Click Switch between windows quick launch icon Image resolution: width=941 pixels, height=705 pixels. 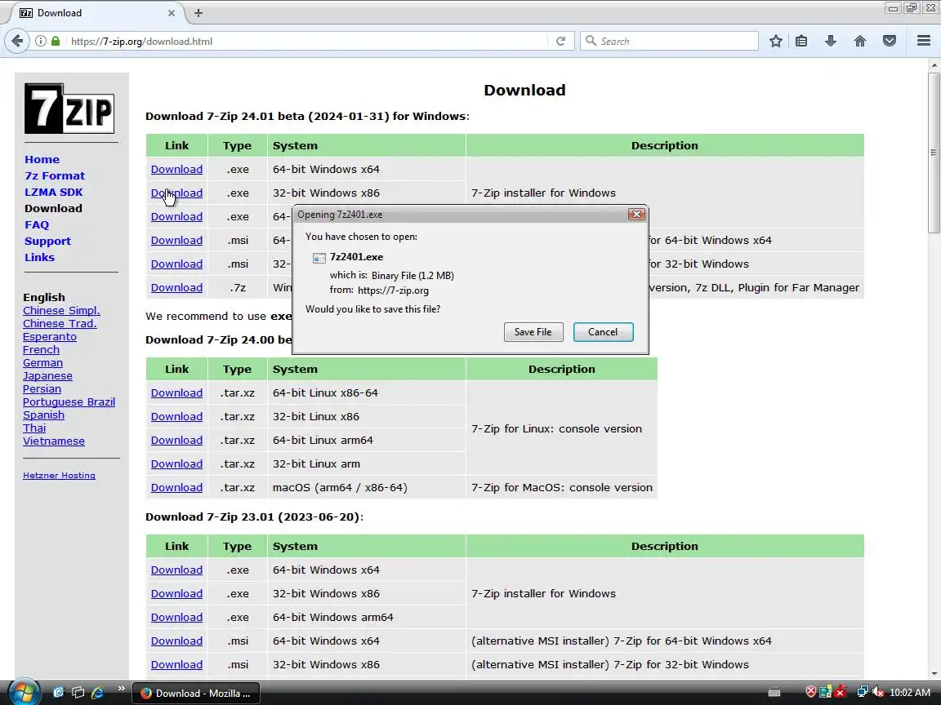78,693
